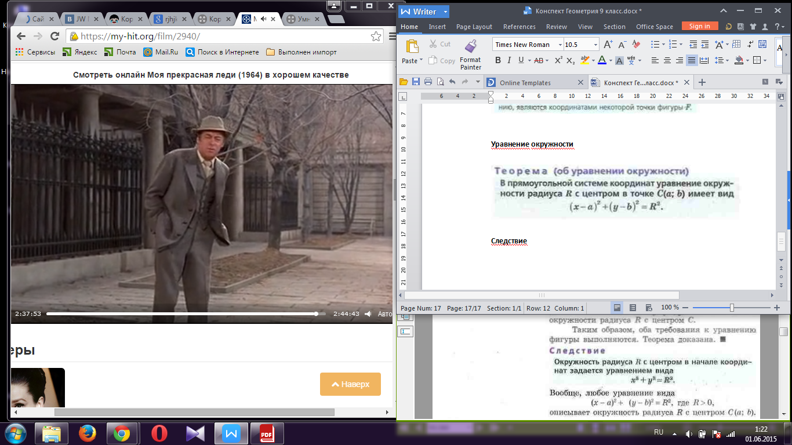This screenshot has width=792, height=445.
Task: Increase paragraph indent
Action: pyautogui.click(x=705, y=45)
